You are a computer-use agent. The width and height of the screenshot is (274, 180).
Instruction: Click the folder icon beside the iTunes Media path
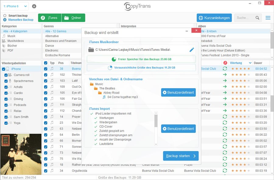91,50
